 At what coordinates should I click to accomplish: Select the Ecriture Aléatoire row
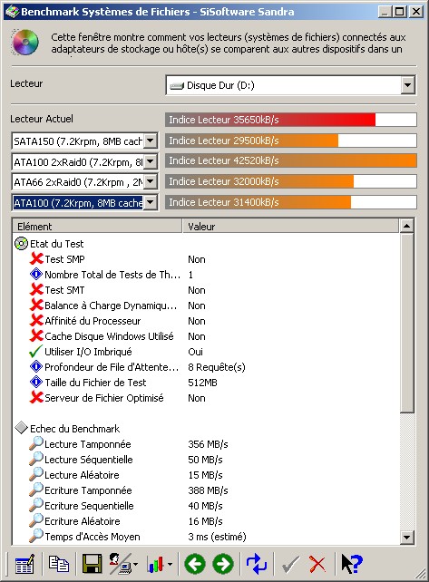tap(206, 521)
